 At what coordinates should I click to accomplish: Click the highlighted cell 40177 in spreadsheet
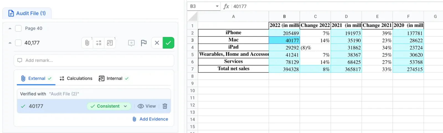[x=284, y=40]
